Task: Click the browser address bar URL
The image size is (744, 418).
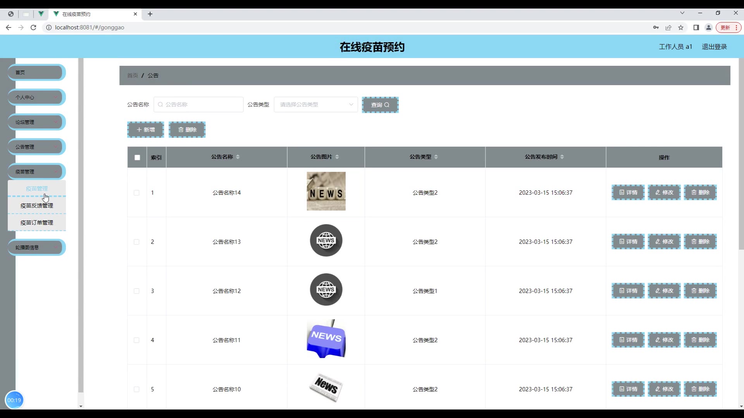Action: tap(90, 27)
